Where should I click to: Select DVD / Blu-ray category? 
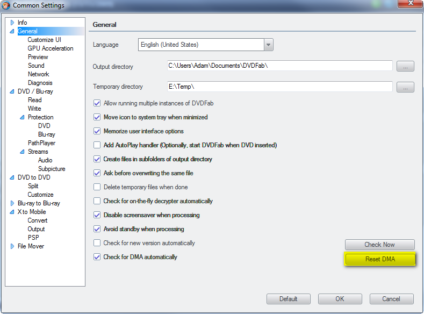pyautogui.click(x=35, y=91)
